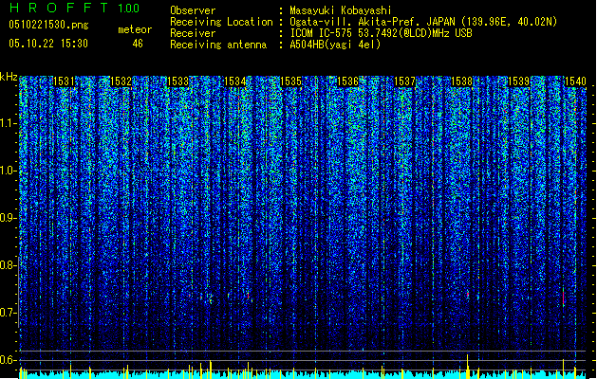Click the 1536 time marker
This screenshot has height=379, width=597.
(348, 81)
